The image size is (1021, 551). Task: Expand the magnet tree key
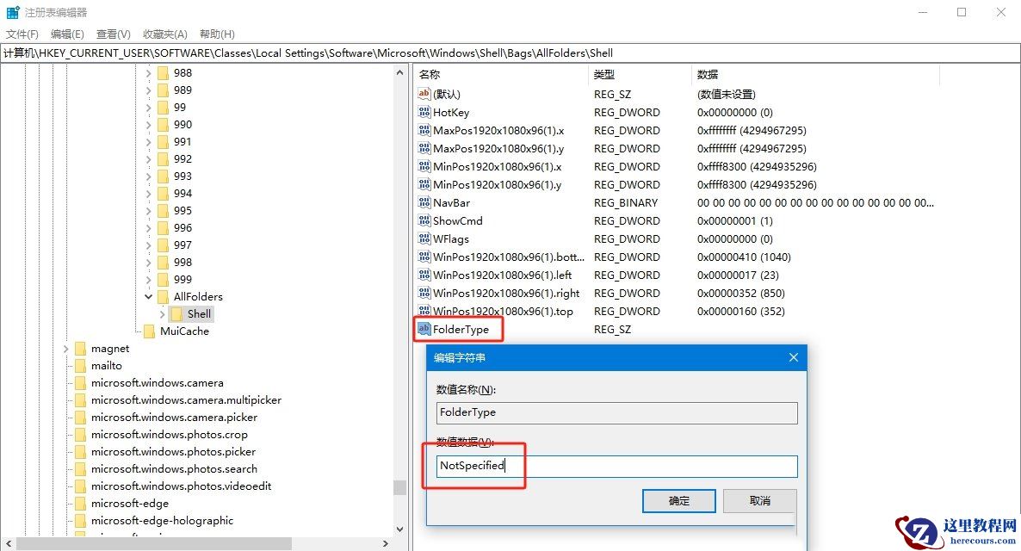[65, 348]
